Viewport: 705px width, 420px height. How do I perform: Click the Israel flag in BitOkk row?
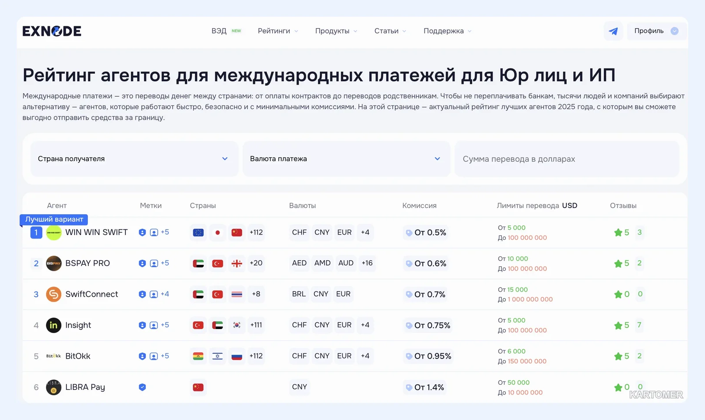point(218,356)
